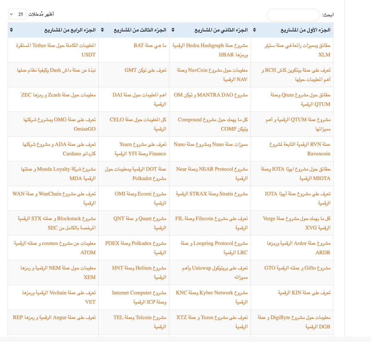Open the Yearn Finance YFI article link
Image resolution: width=371 pixels, height=342 pixels.
[x=140, y=149]
